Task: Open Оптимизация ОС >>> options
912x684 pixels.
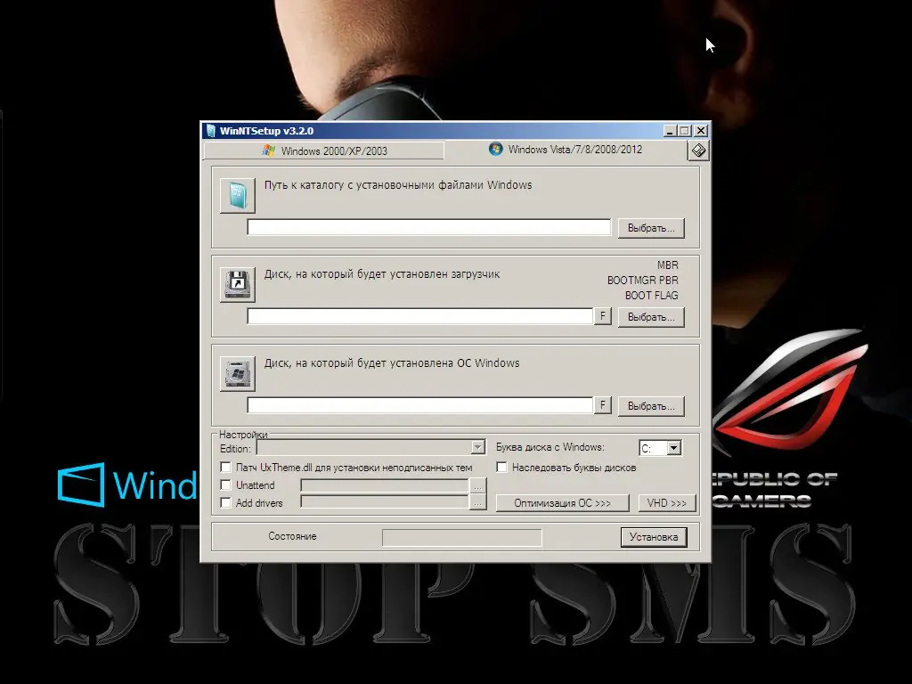Action: (563, 503)
